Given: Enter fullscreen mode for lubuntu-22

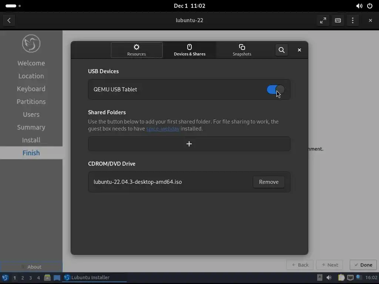Looking at the screenshot, I should click(x=323, y=20).
